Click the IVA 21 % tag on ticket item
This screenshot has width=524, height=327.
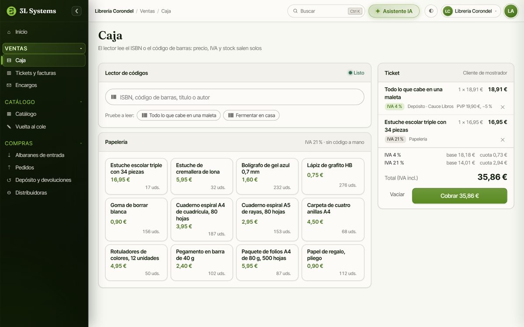[395, 139]
